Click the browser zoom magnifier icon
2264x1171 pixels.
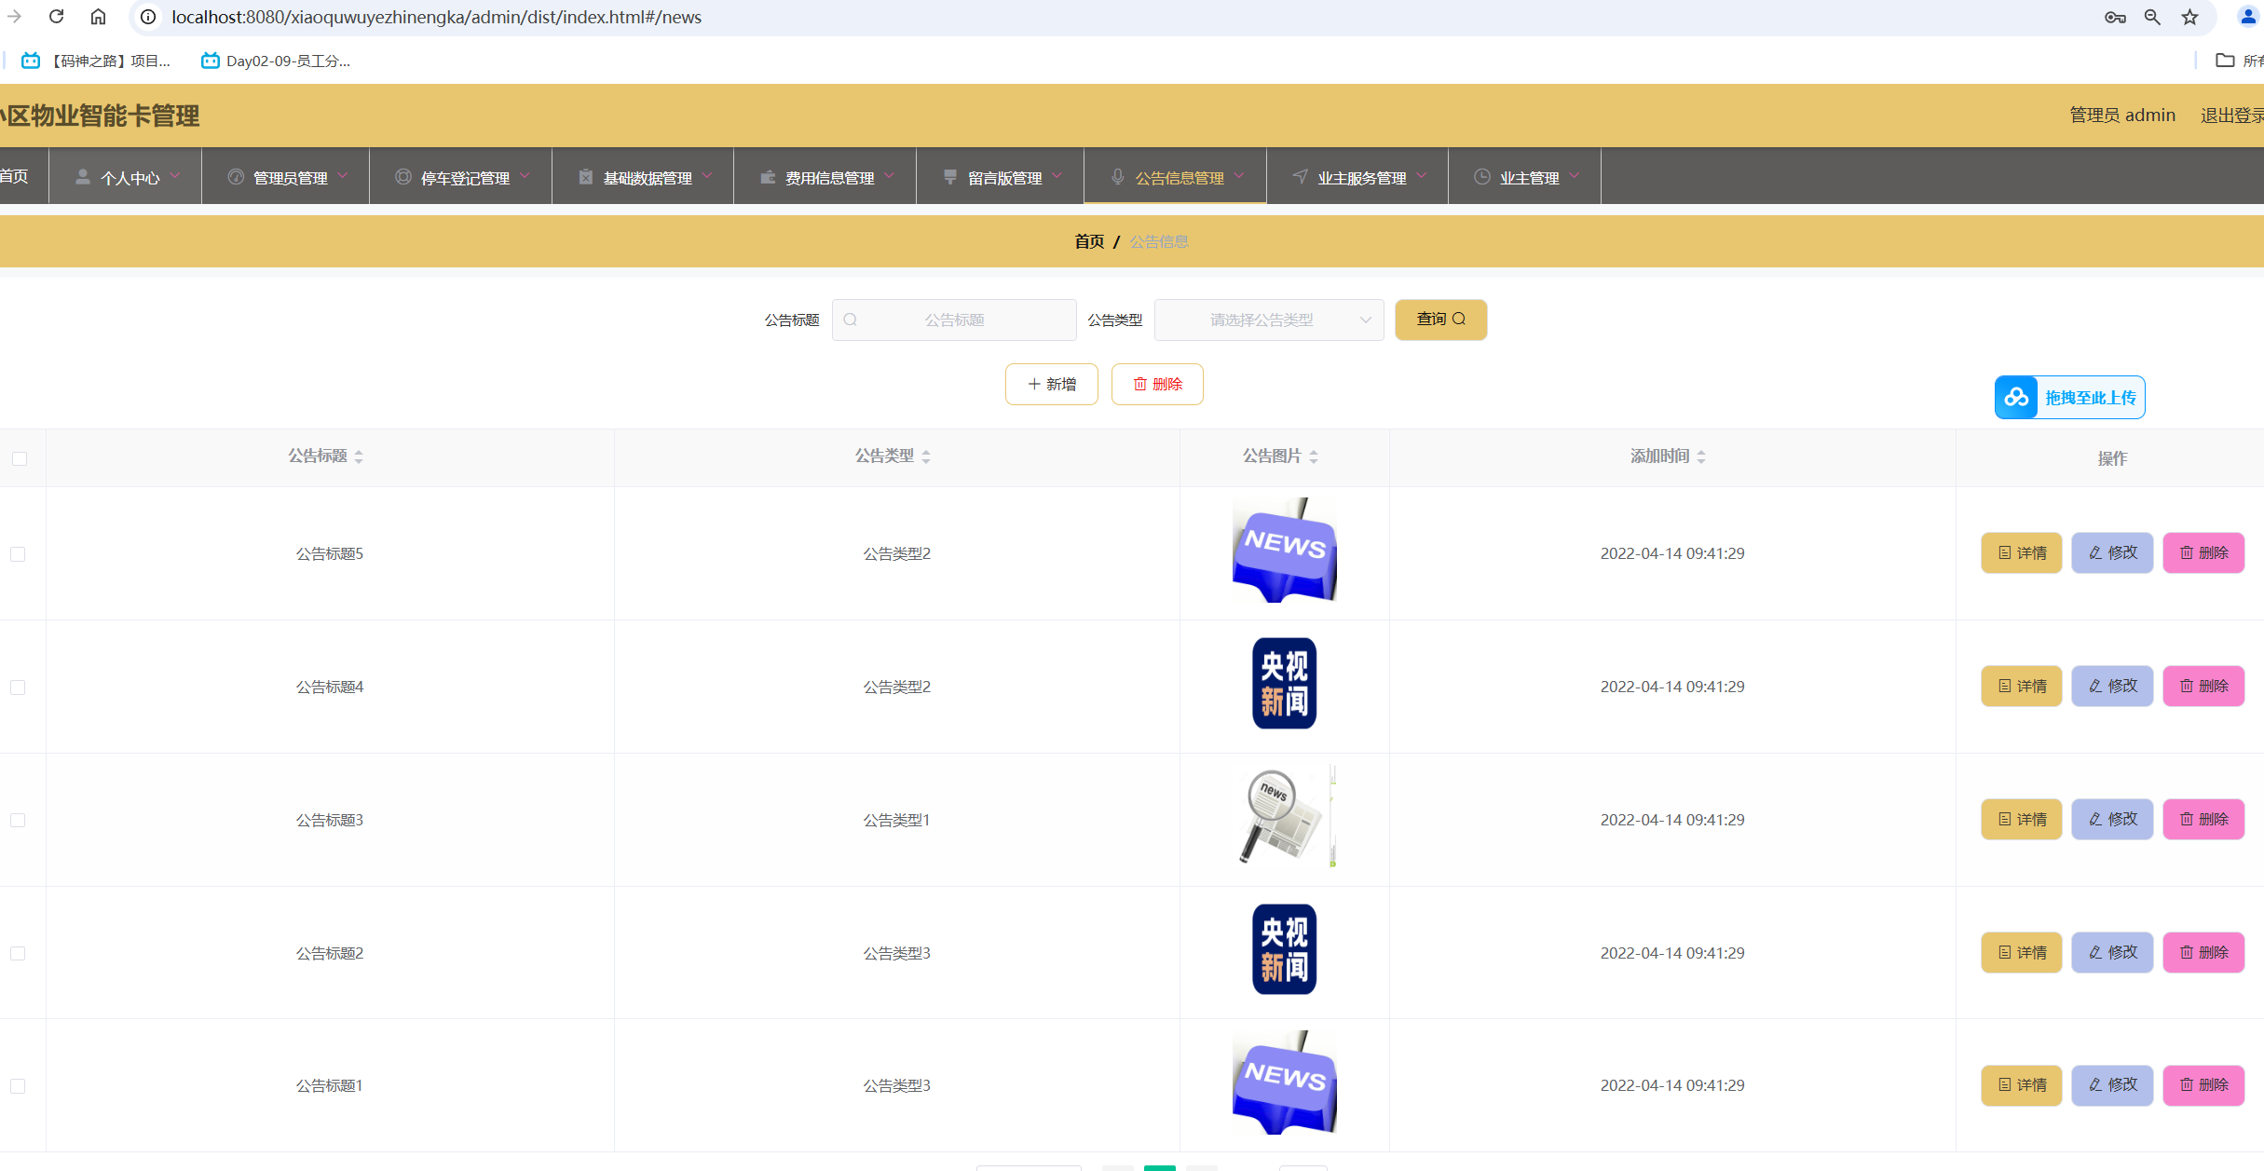2152,17
